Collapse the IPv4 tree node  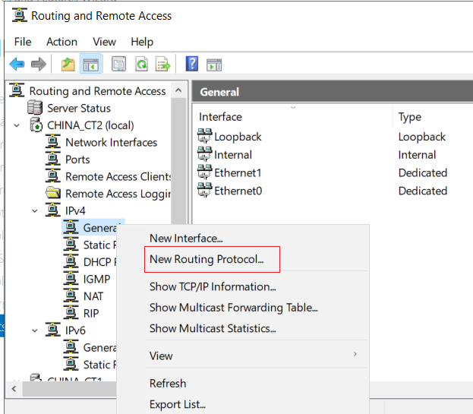tap(35, 211)
